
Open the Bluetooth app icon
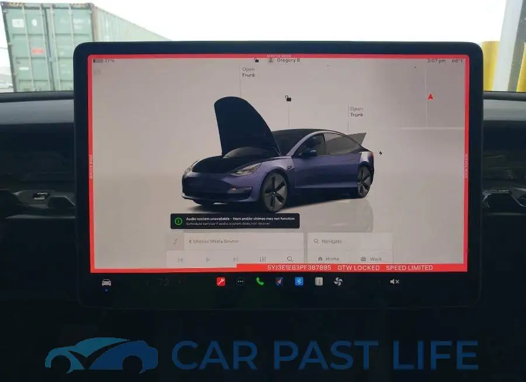click(299, 282)
